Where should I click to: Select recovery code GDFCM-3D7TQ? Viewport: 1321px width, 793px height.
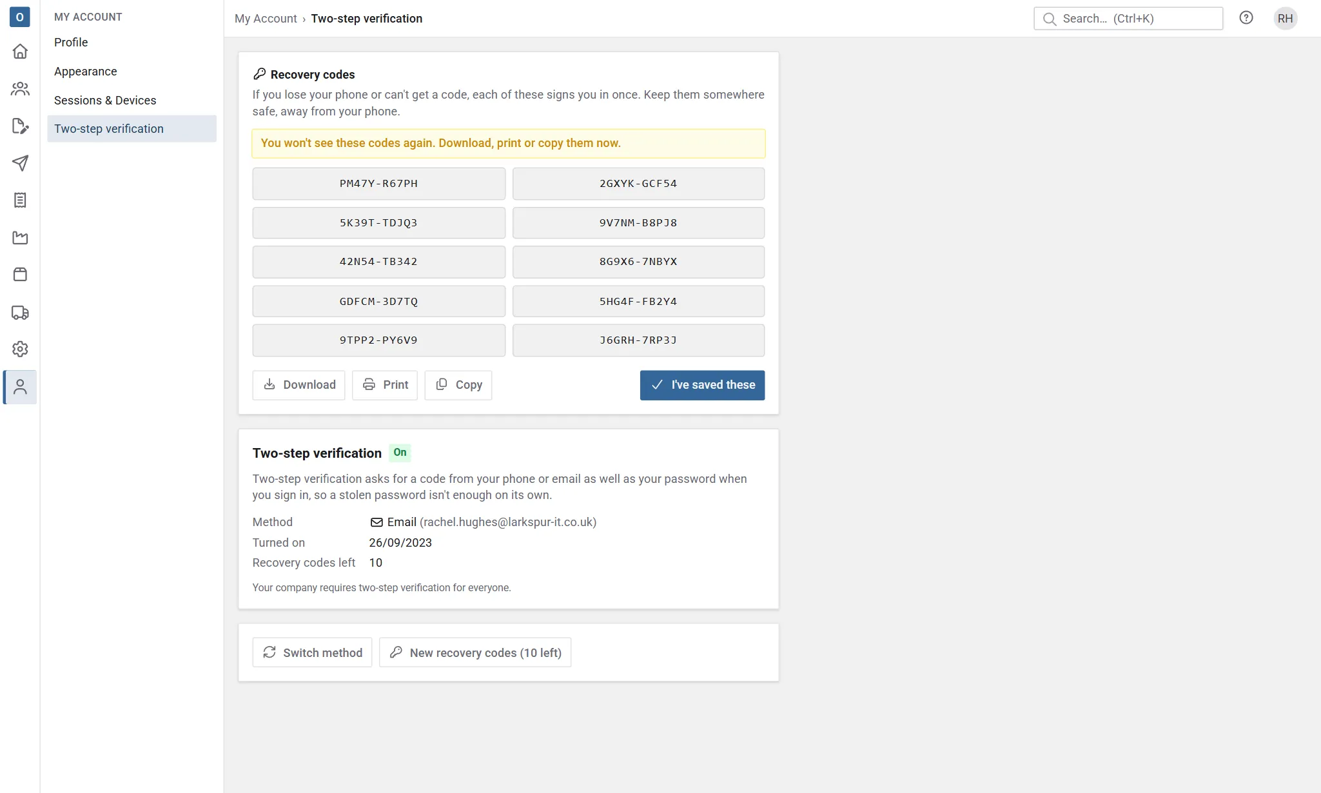click(379, 302)
